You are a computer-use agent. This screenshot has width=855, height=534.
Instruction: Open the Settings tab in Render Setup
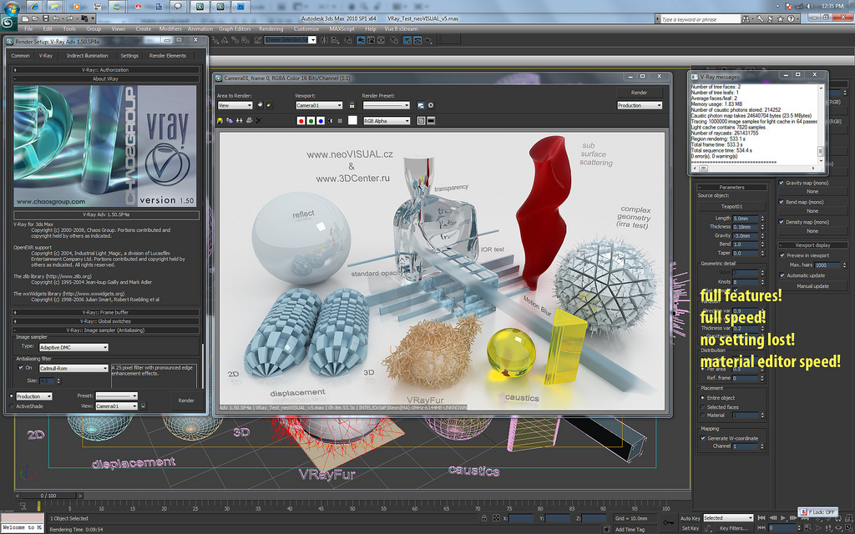[x=129, y=56]
